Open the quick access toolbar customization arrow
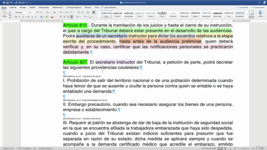Screen dimensions: 267x150 point(30,3)
